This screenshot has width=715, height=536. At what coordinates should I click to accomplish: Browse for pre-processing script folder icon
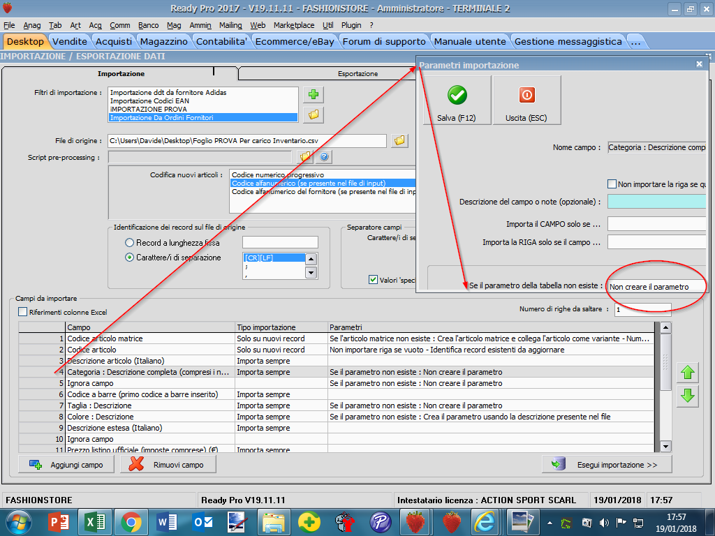point(305,157)
